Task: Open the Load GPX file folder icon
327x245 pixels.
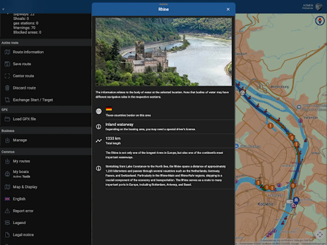Action: pos(7,119)
